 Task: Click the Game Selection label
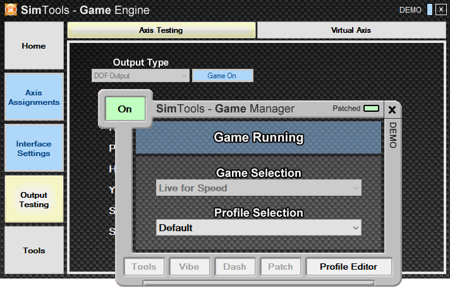point(258,173)
